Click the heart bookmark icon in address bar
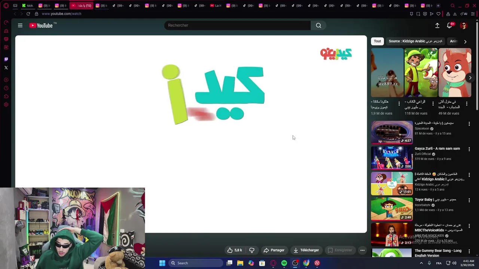The height and width of the screenshot is (269, 479). 438,14
